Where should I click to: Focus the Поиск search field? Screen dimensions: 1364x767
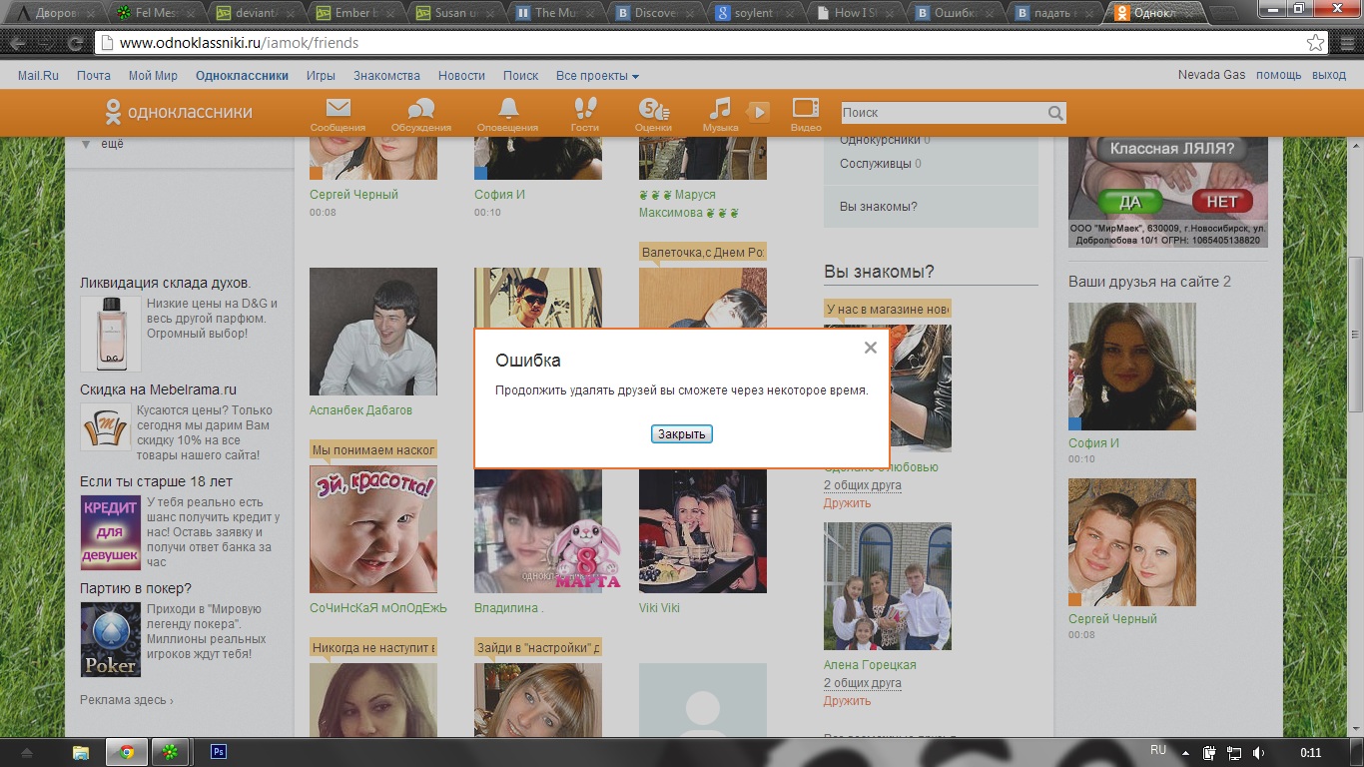point(944,113)
